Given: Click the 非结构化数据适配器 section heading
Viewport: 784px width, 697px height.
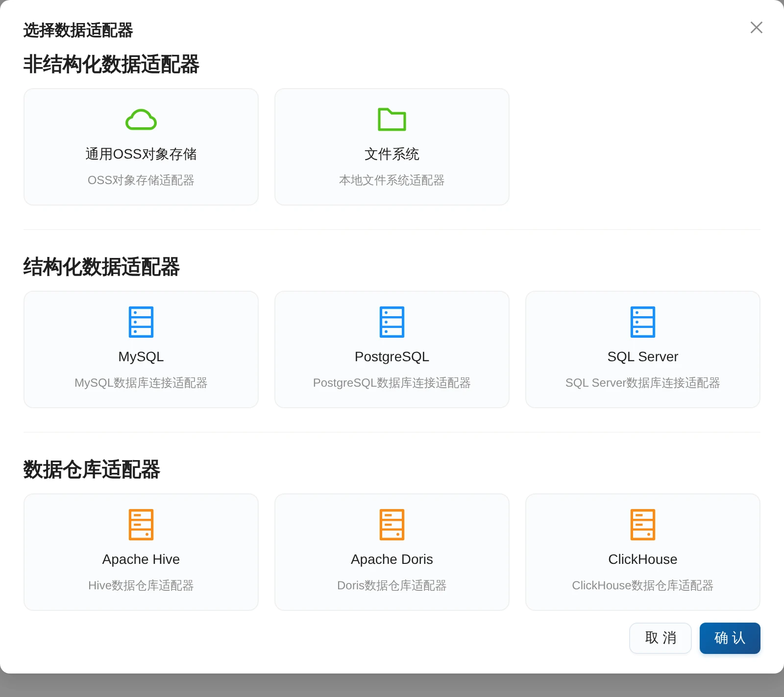Looking at the screenshot, I should (111, 64).
